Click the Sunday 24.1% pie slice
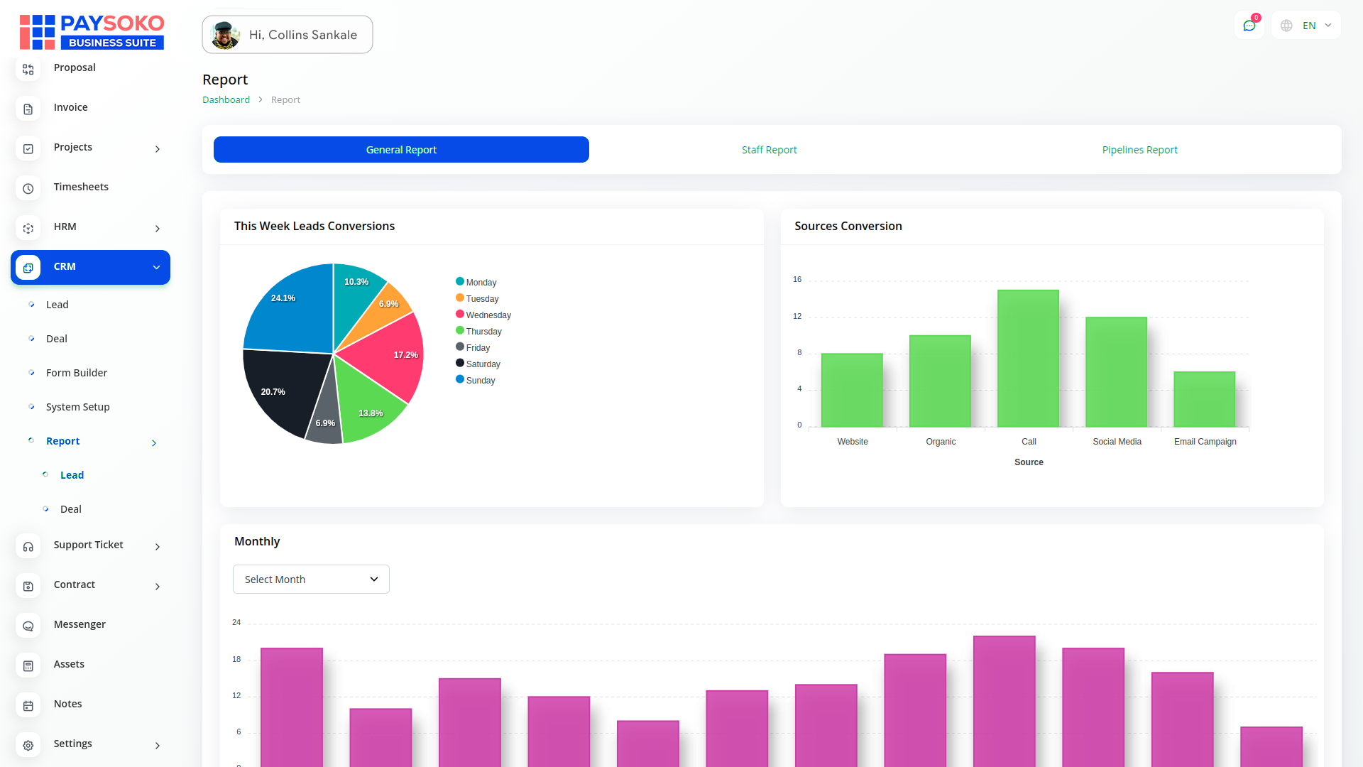The width and height of the screenshot is (1363, 767). 291,312
